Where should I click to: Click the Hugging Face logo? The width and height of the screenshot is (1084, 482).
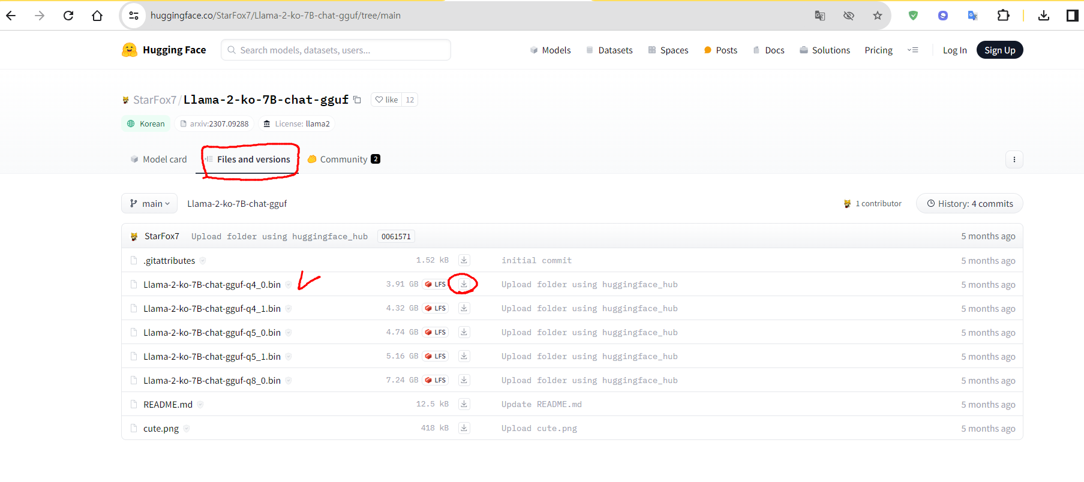pyautogui.click(x=164, y=50)
